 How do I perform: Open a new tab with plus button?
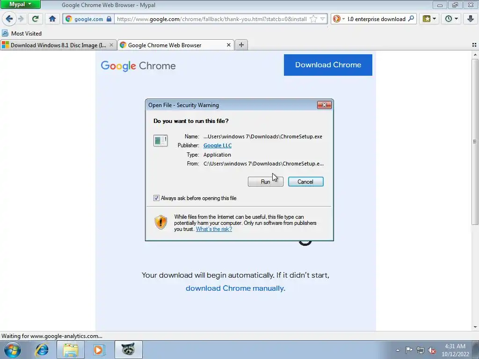pyautogui.click(x=241, y=45)
